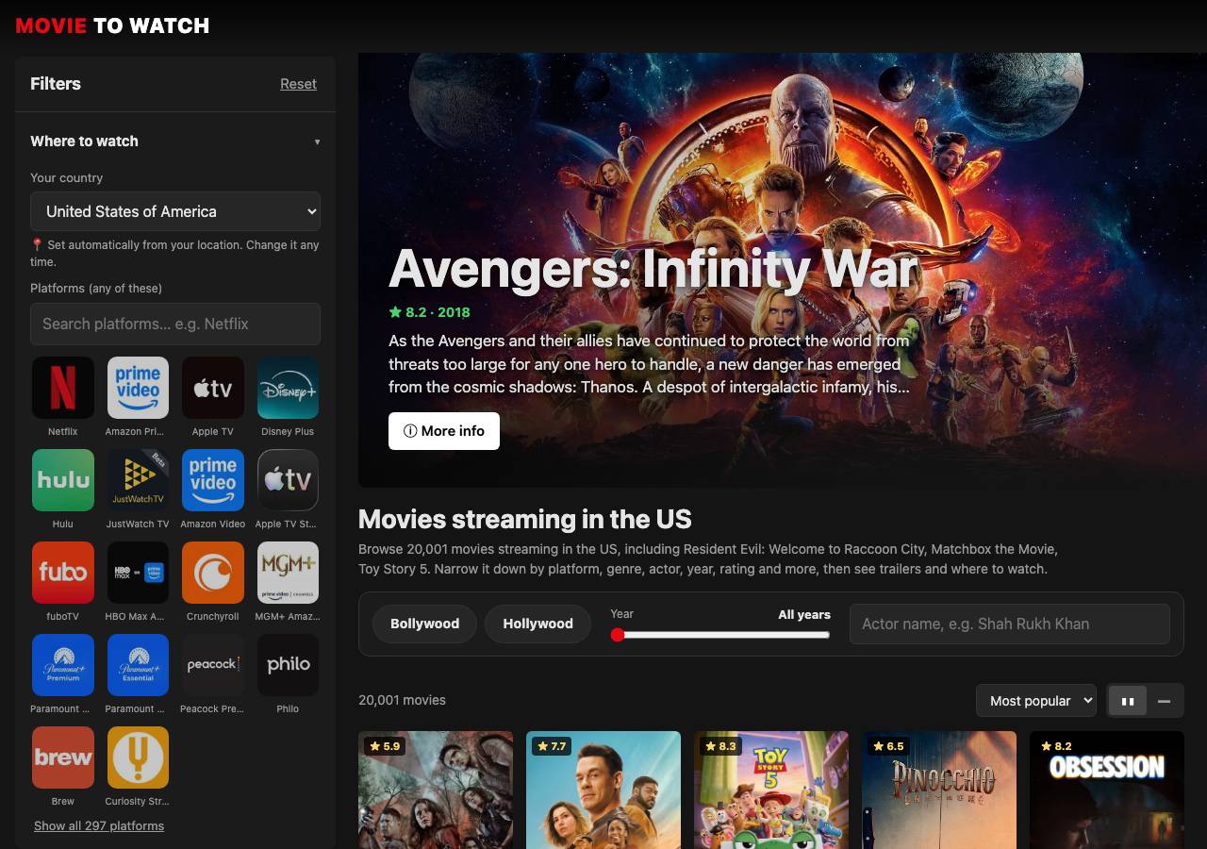This screenshot has width=1207, height=849.
Task: Open More info for Avengers: Infinity War
Action: pyautogui.click(x=444, y=431)
